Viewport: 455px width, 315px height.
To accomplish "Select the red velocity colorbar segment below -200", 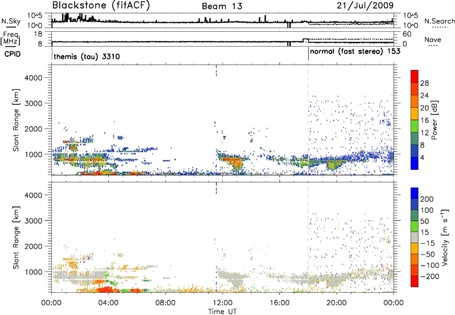I will [415, 281].
